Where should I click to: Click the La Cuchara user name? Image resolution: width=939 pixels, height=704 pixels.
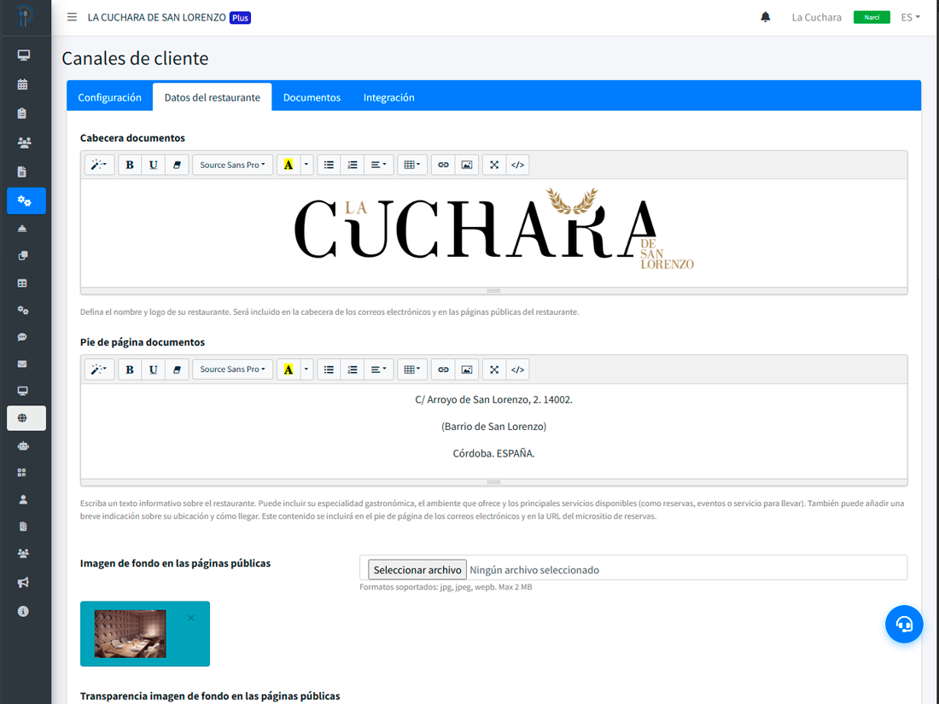(816, 17)
